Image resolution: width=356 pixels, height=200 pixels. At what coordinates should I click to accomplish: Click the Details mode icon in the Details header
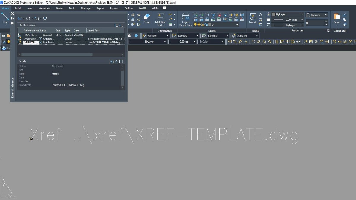point(112,61)
